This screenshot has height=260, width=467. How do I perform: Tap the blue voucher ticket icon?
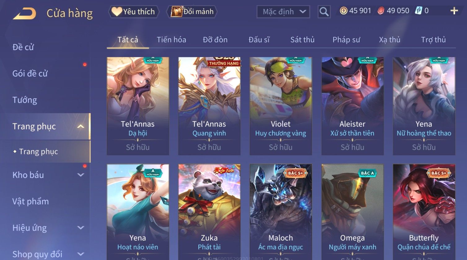[x=418, y=11]
